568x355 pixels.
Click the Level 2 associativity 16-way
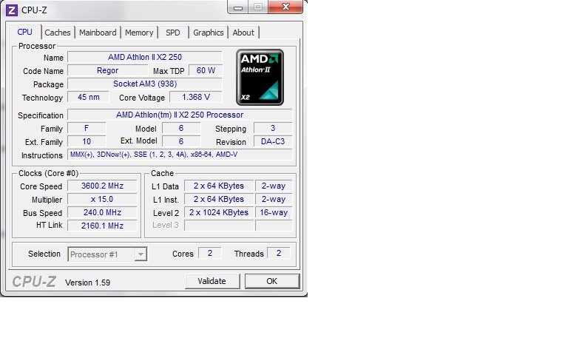(x=274, y=212)
